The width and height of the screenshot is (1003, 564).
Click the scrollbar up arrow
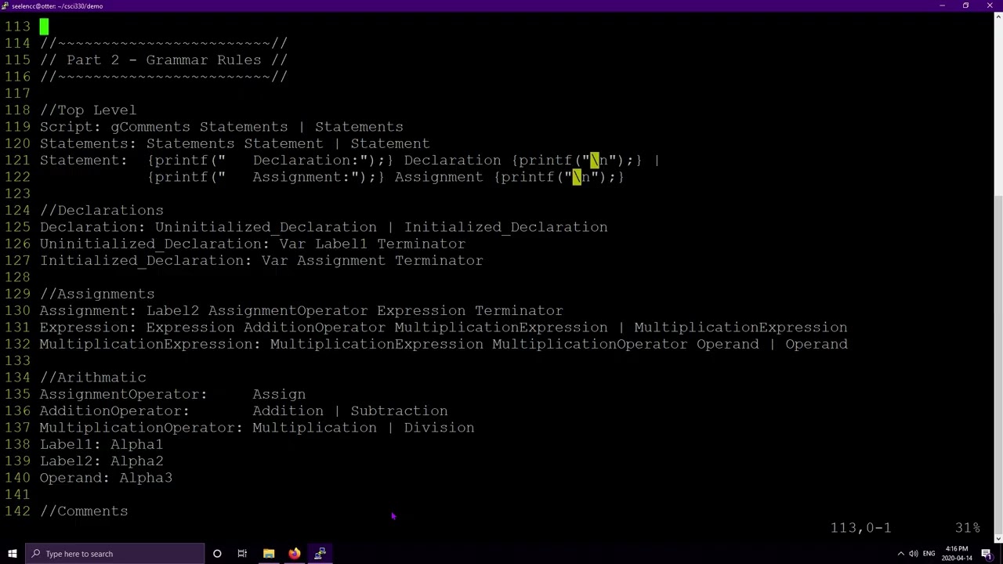998,16
